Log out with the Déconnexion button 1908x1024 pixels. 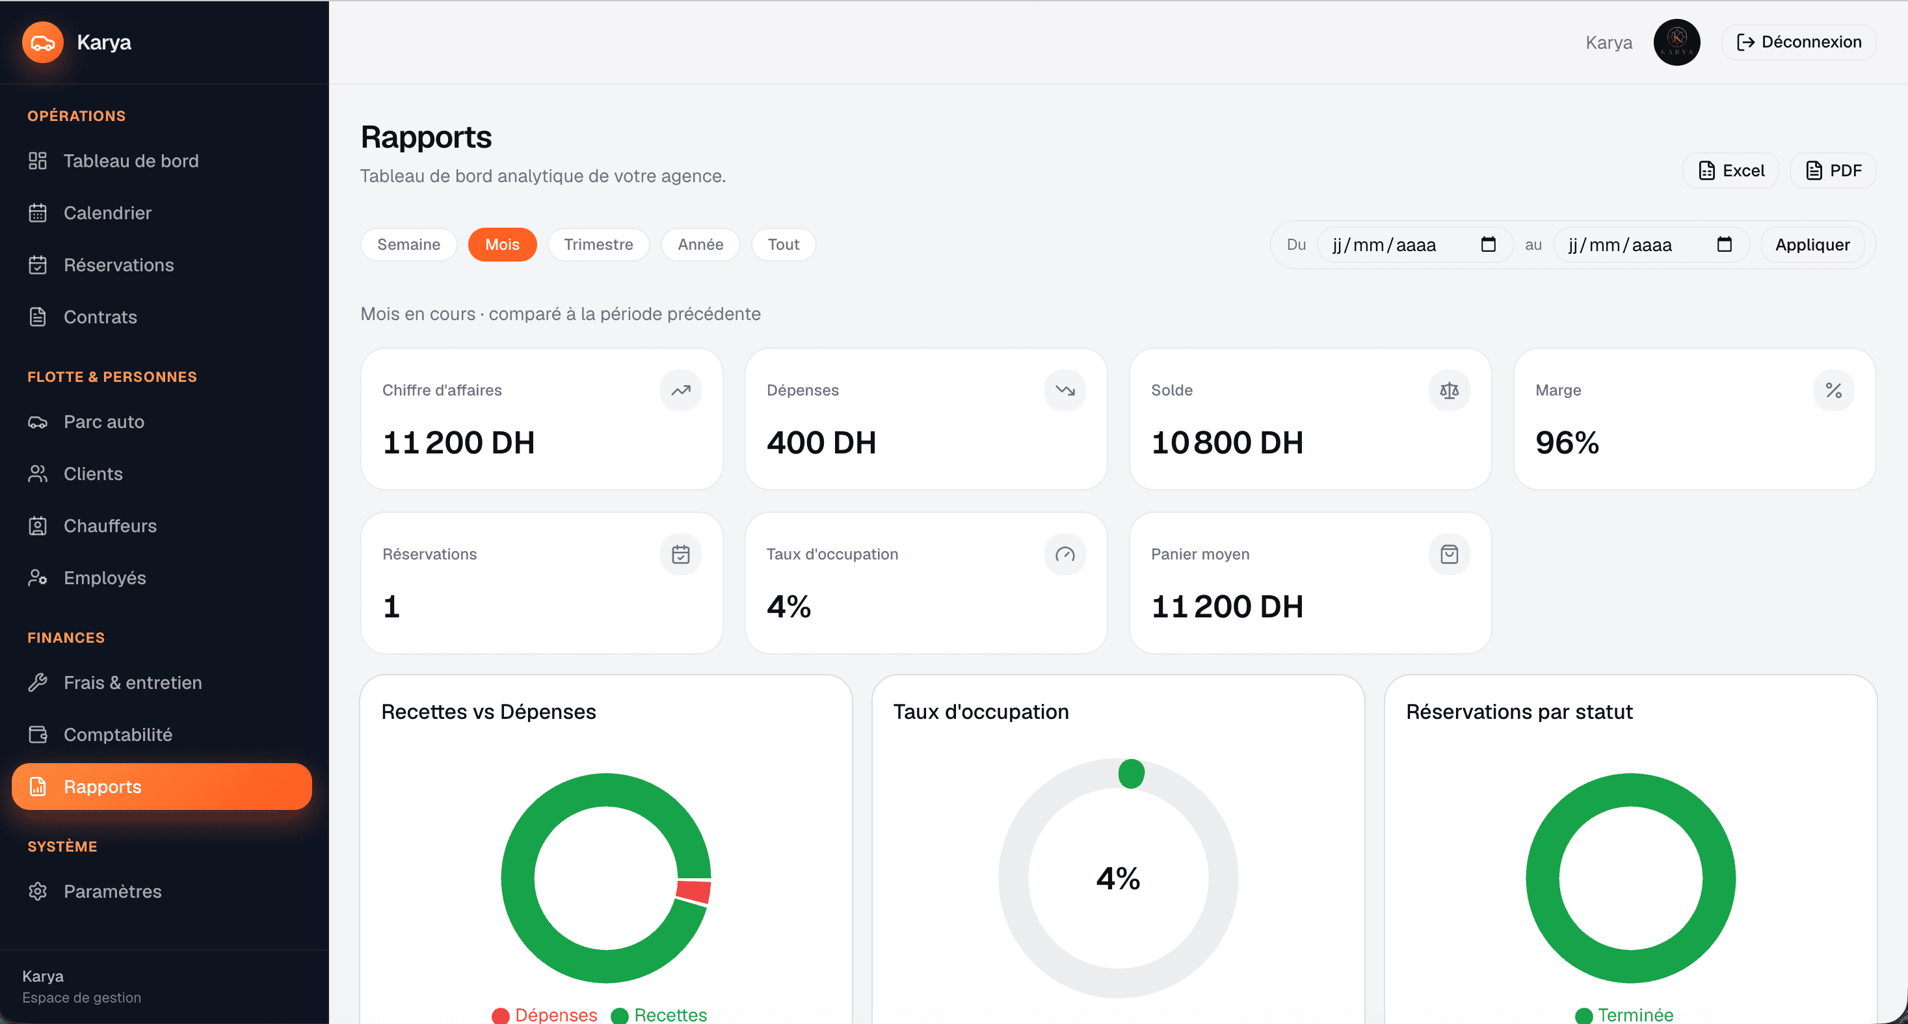[x=1799, y=42]
